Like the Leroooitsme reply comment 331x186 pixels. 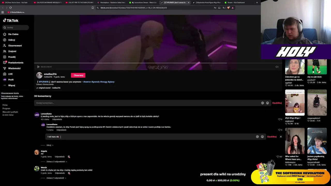pos(279,130)
